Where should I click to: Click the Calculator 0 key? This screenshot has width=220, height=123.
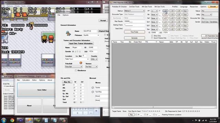coord(77,113)
